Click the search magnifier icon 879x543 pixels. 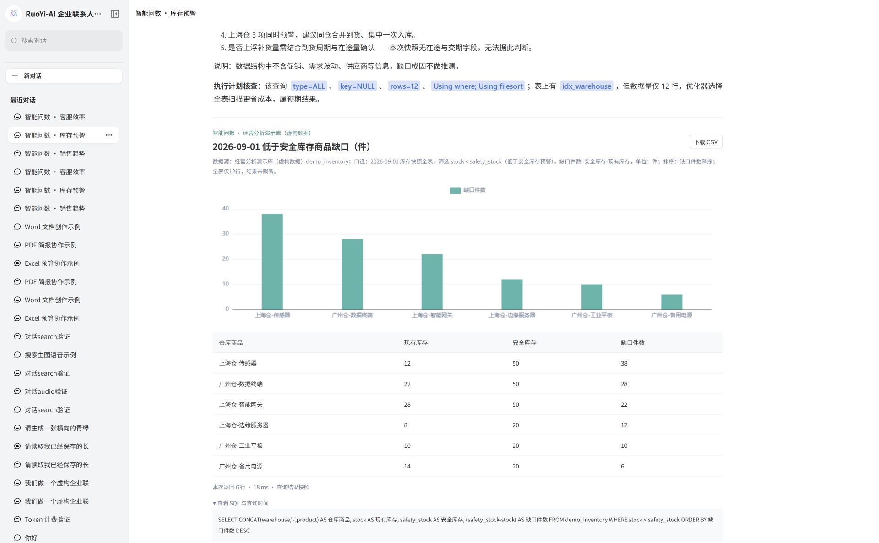pyautogui.click(x=14, y=41)
